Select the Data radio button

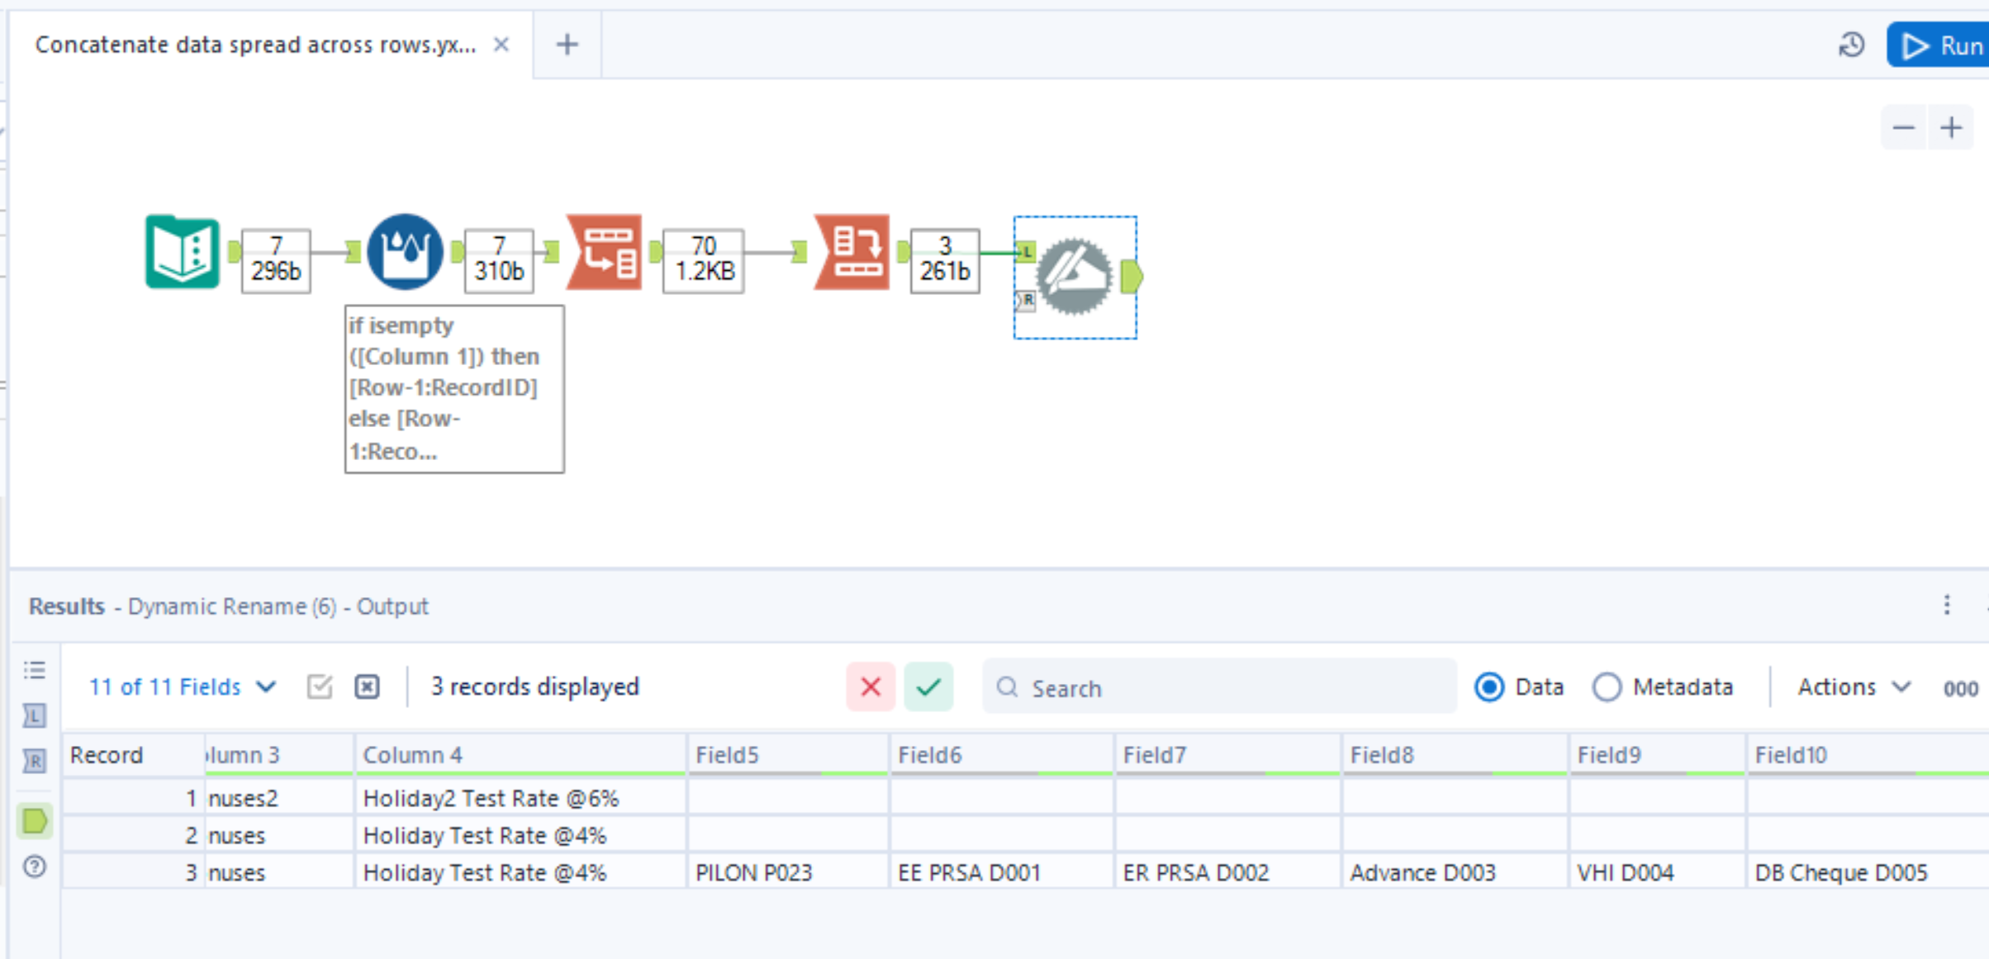click(x=1489, y=687)
